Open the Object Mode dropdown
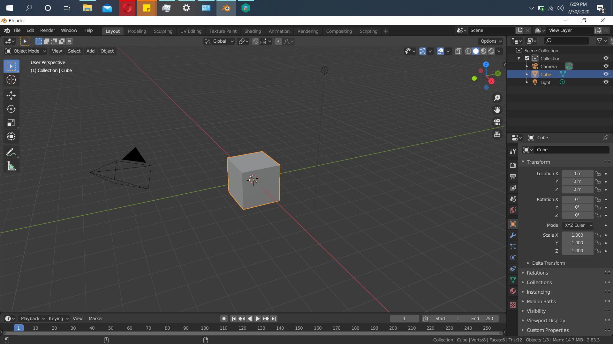Viewport: 613px width, 344px height. [x=26, y=51]
